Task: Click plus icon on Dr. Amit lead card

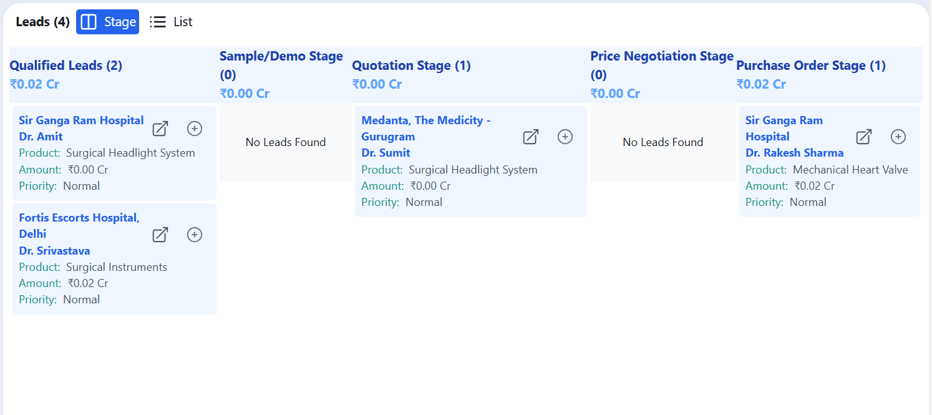Action: pos(195,129)
